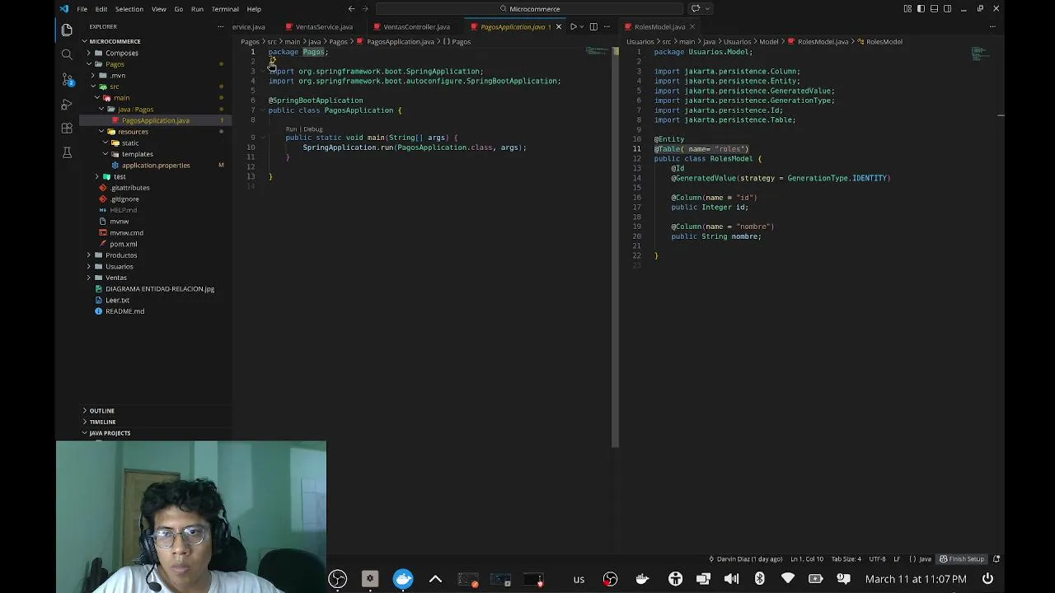
Task: Open Copilot chat icon beside command center
Action: click(696, 8)
